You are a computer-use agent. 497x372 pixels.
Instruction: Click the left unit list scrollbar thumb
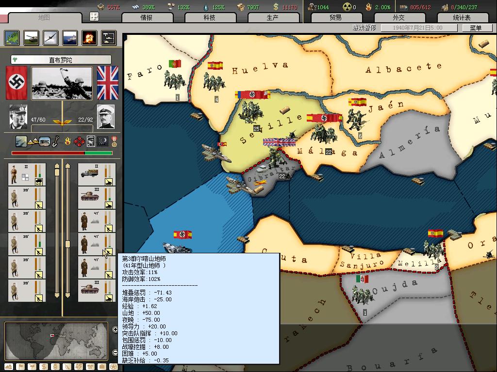(x=57, y=172)
